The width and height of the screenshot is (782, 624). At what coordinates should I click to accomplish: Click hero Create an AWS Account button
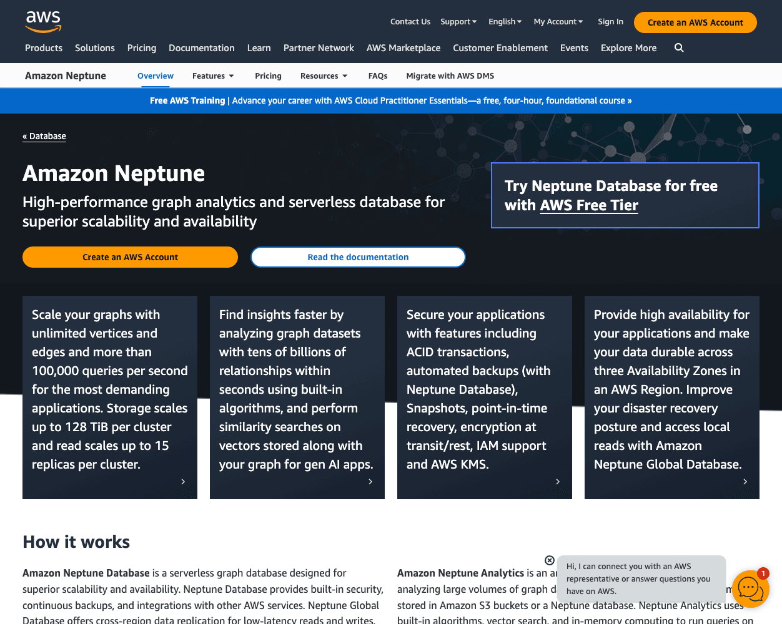(130, 257)
